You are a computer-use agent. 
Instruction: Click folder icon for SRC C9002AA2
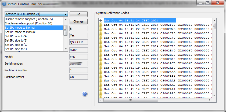[x=101, y=85]
